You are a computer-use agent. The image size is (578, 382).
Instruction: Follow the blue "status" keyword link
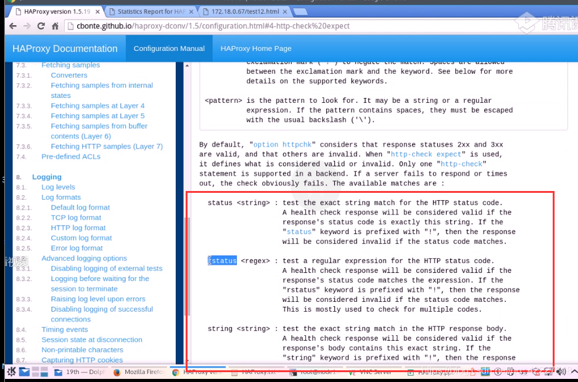(299, 232)
